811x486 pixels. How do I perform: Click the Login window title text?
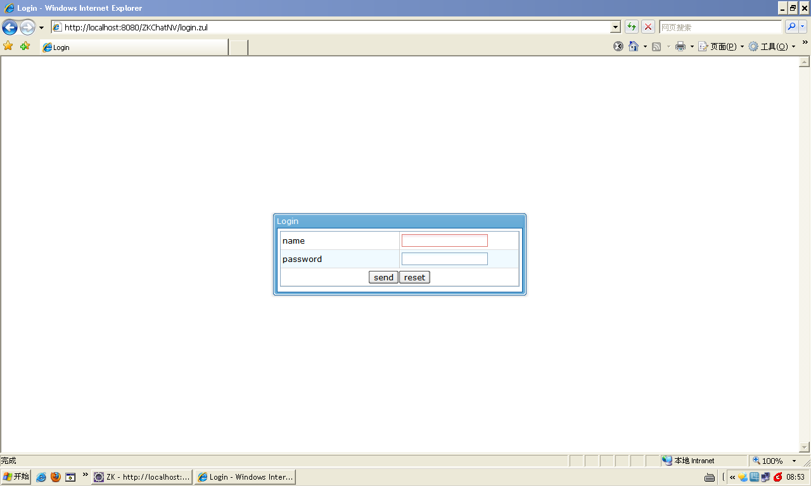tap(288, 221)
